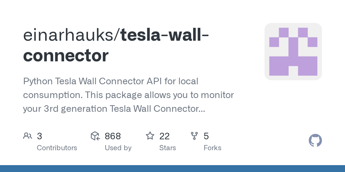Click the 22 stars count
The height and width of the screenshot is (172, 345).
(164, 136)
